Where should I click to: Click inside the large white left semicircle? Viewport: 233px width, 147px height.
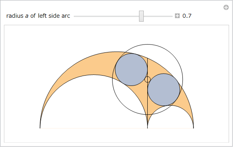click(94, 104)
